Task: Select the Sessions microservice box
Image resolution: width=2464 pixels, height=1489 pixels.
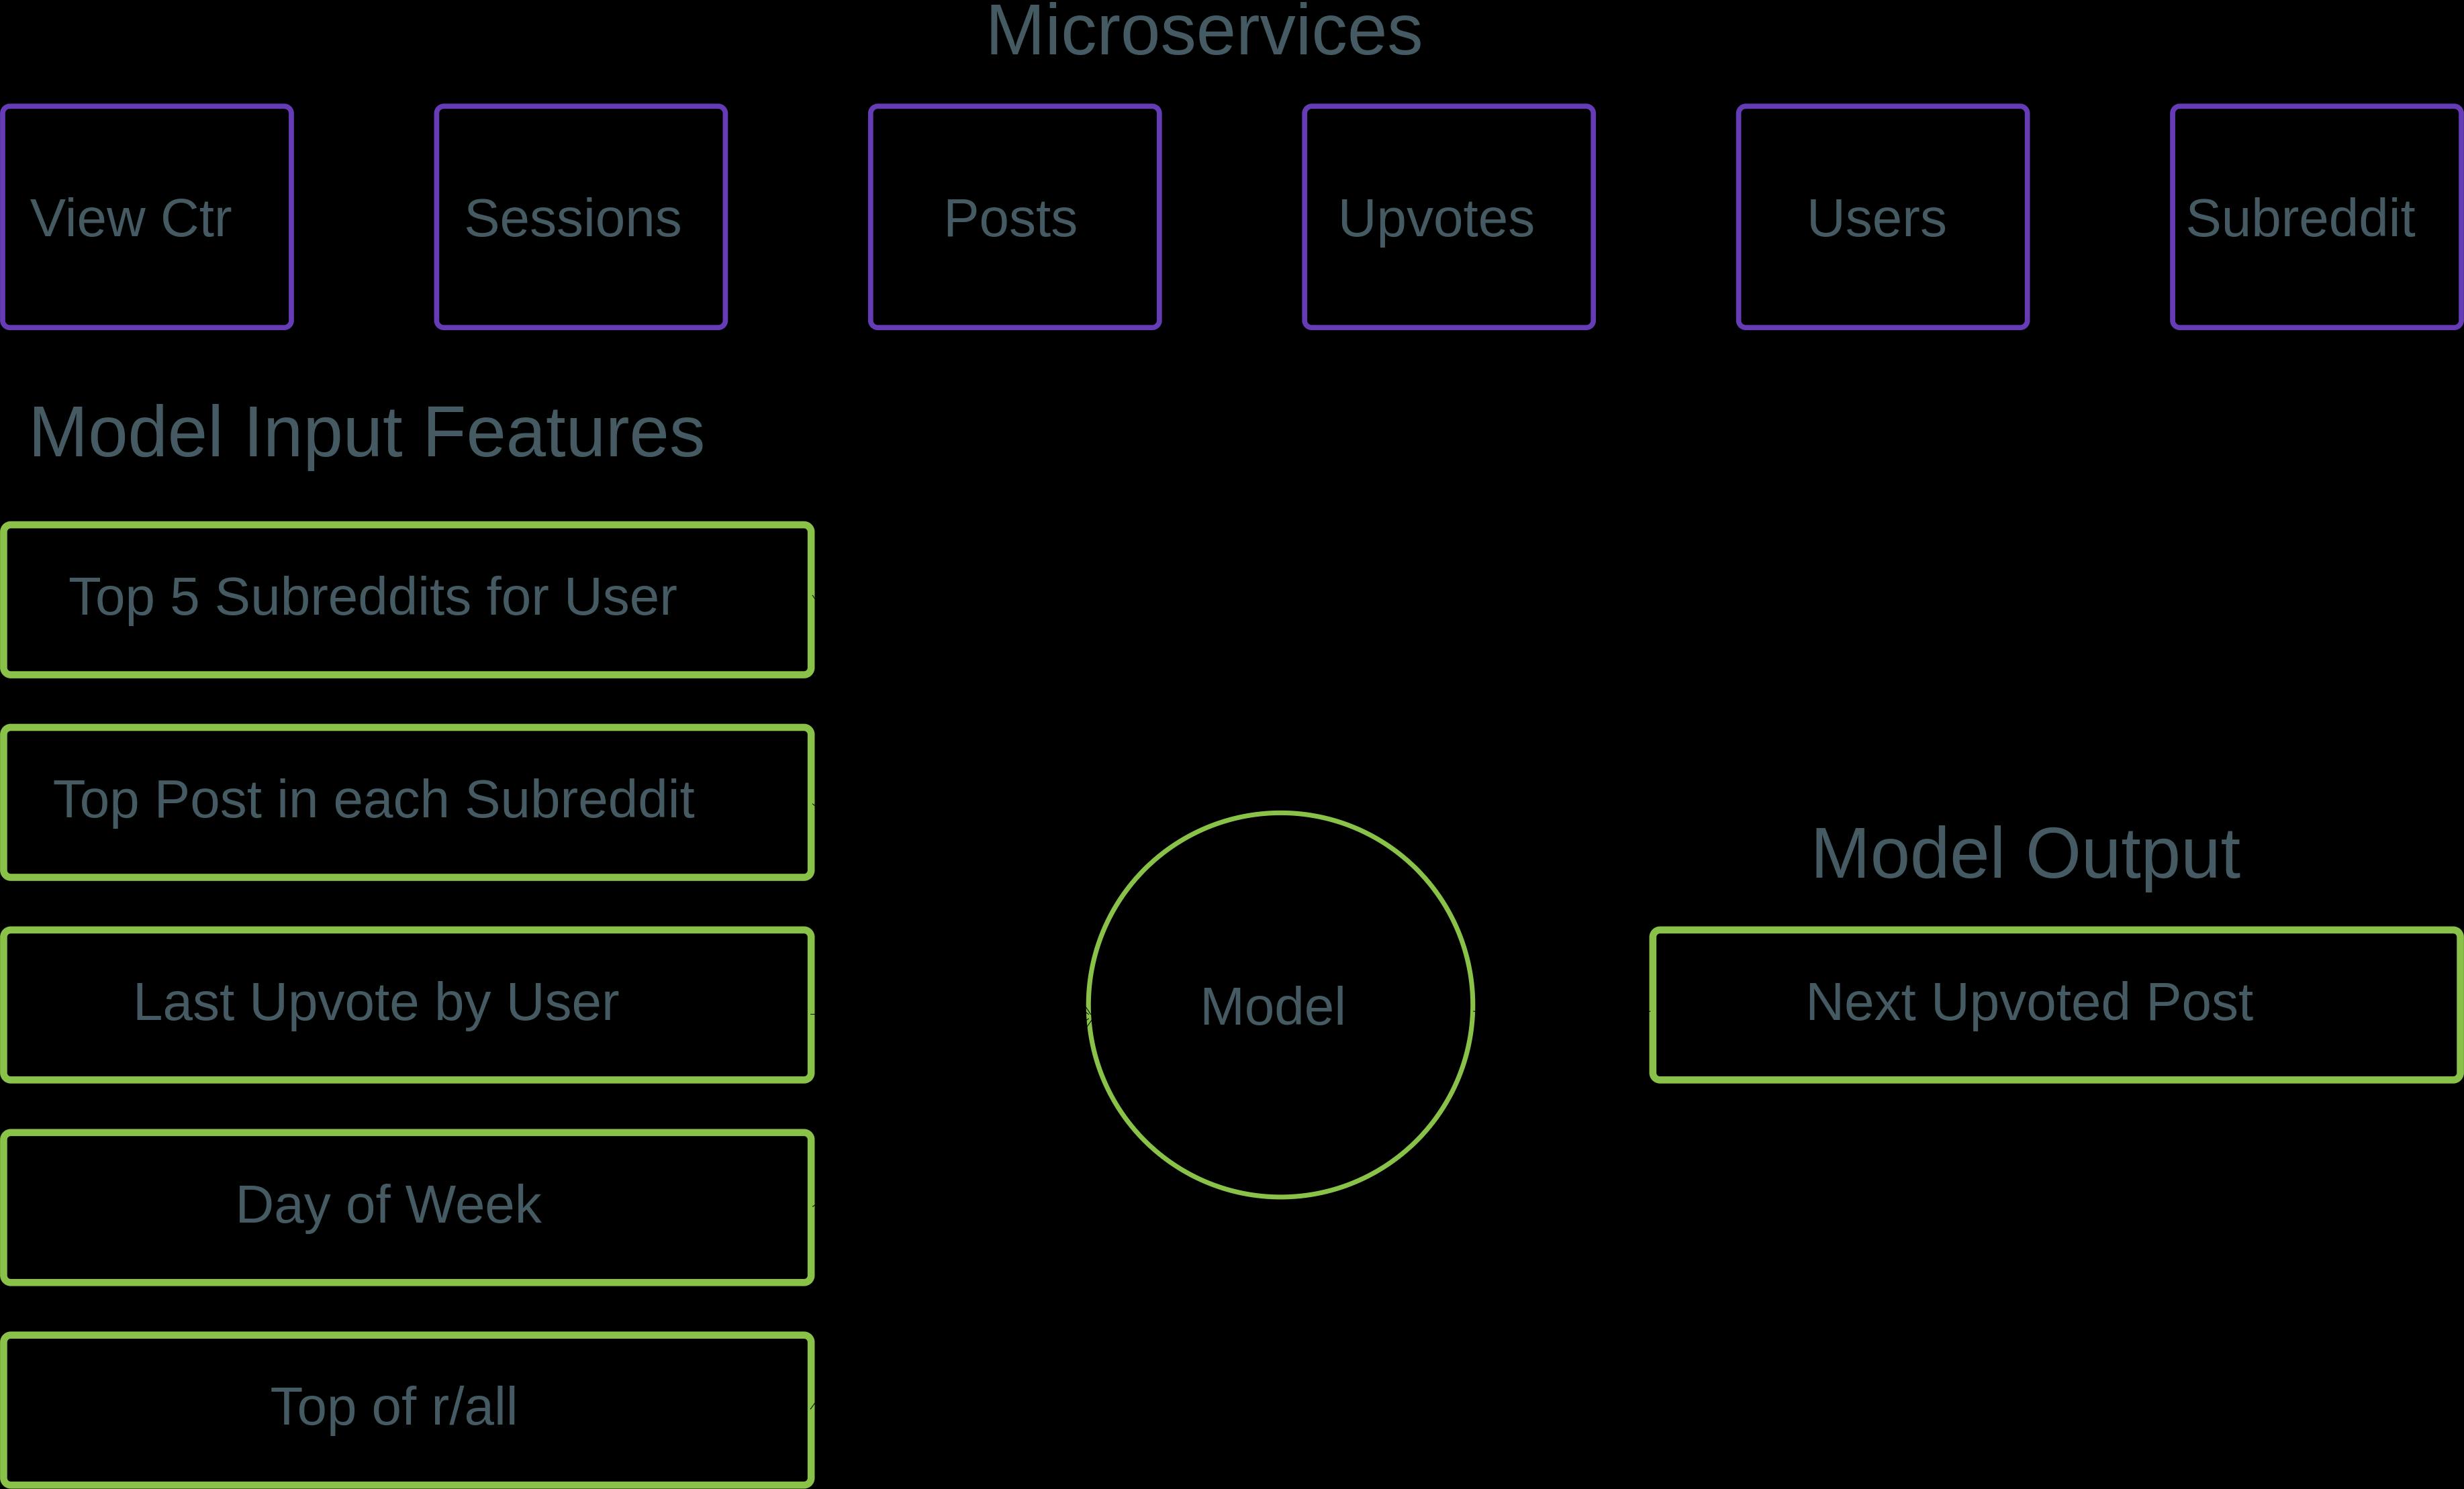Action: [581, 217]
